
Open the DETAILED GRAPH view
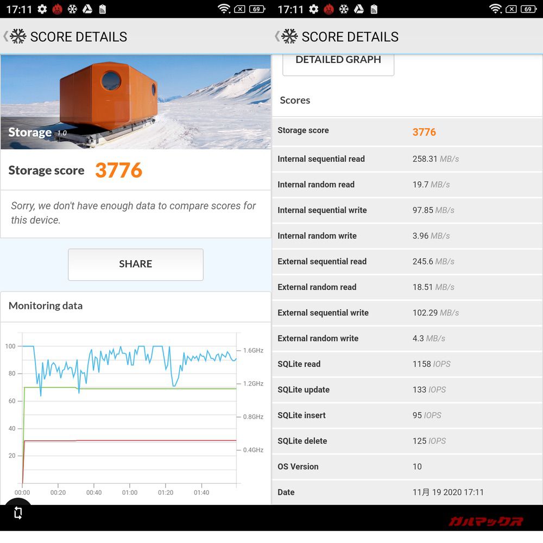click(338, 61)
